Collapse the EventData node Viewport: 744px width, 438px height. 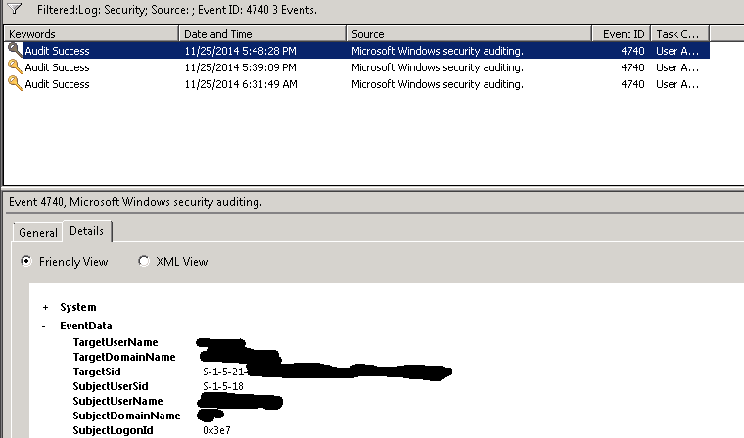click(x=46, y=326)
